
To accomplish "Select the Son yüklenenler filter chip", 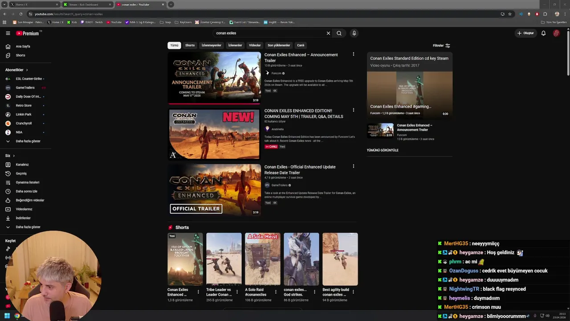I will tap(279, 45).
